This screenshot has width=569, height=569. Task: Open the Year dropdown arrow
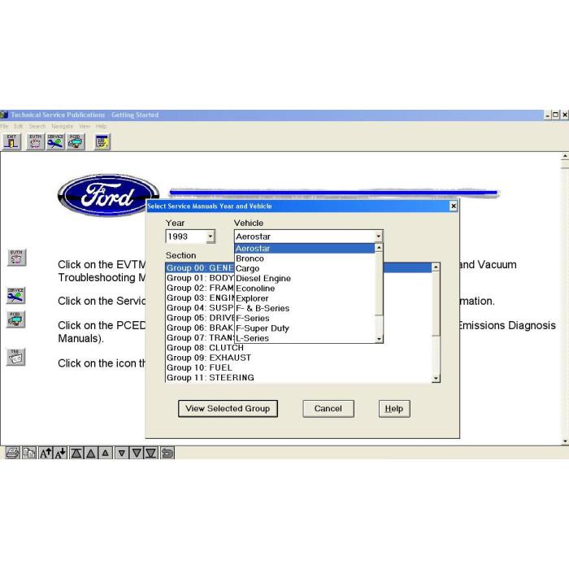click(211, 237)
